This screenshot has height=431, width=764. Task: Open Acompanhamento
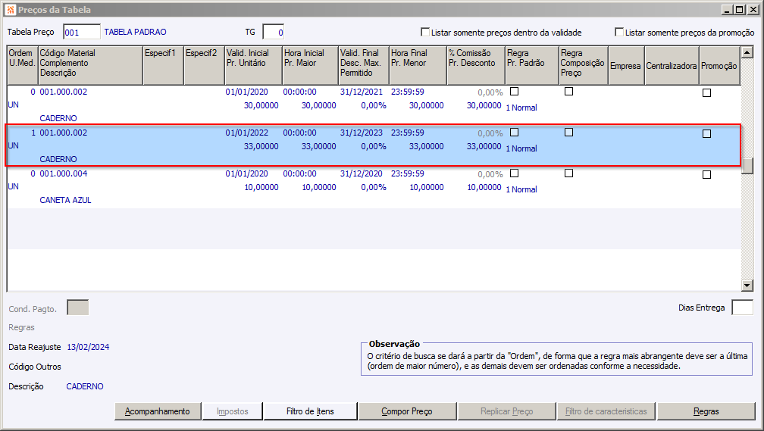158,411
